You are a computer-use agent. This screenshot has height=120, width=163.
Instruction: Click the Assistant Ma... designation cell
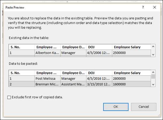(x=73, y=84)
